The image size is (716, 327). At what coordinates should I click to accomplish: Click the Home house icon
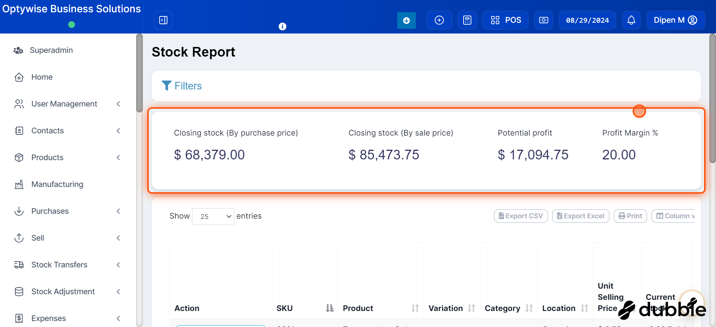click(x=19, y=77)
